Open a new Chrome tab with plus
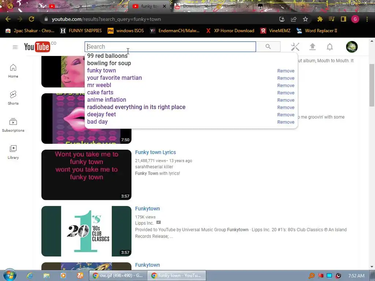The image size is (375, 281). (x=302, y=7)
